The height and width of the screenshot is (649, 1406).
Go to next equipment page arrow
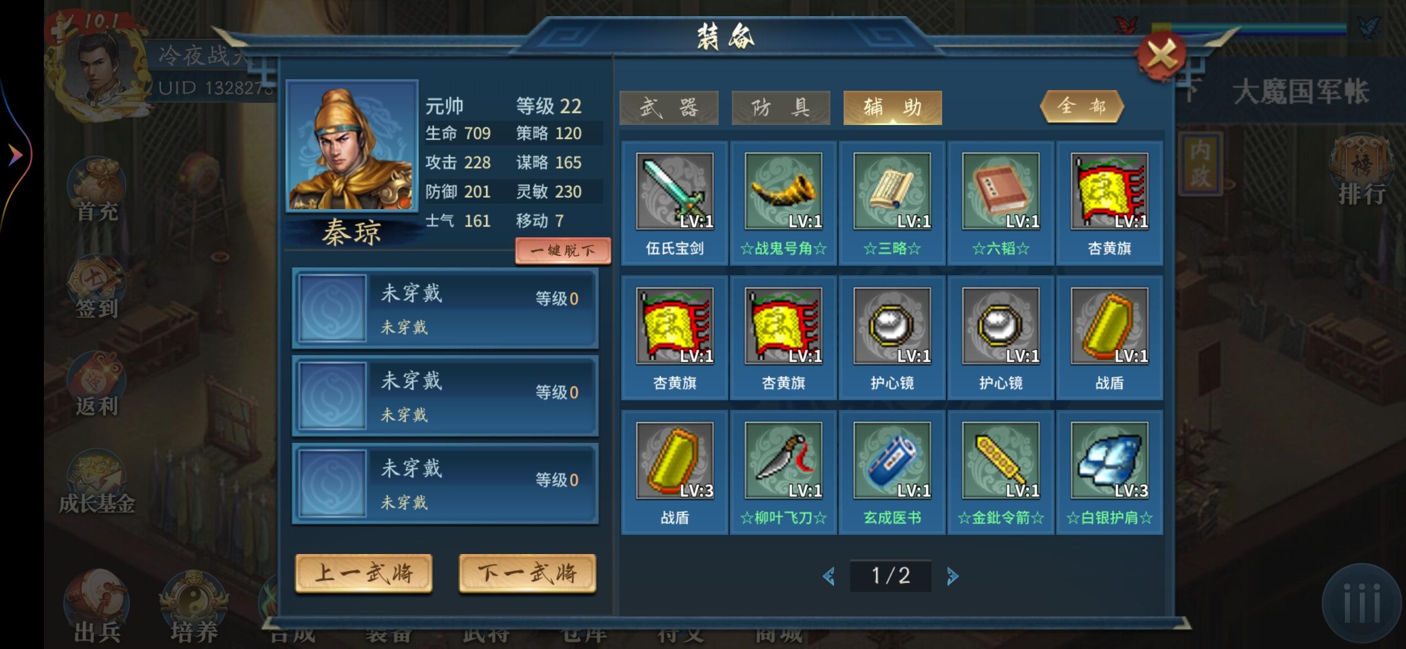[x=952, y=576]
